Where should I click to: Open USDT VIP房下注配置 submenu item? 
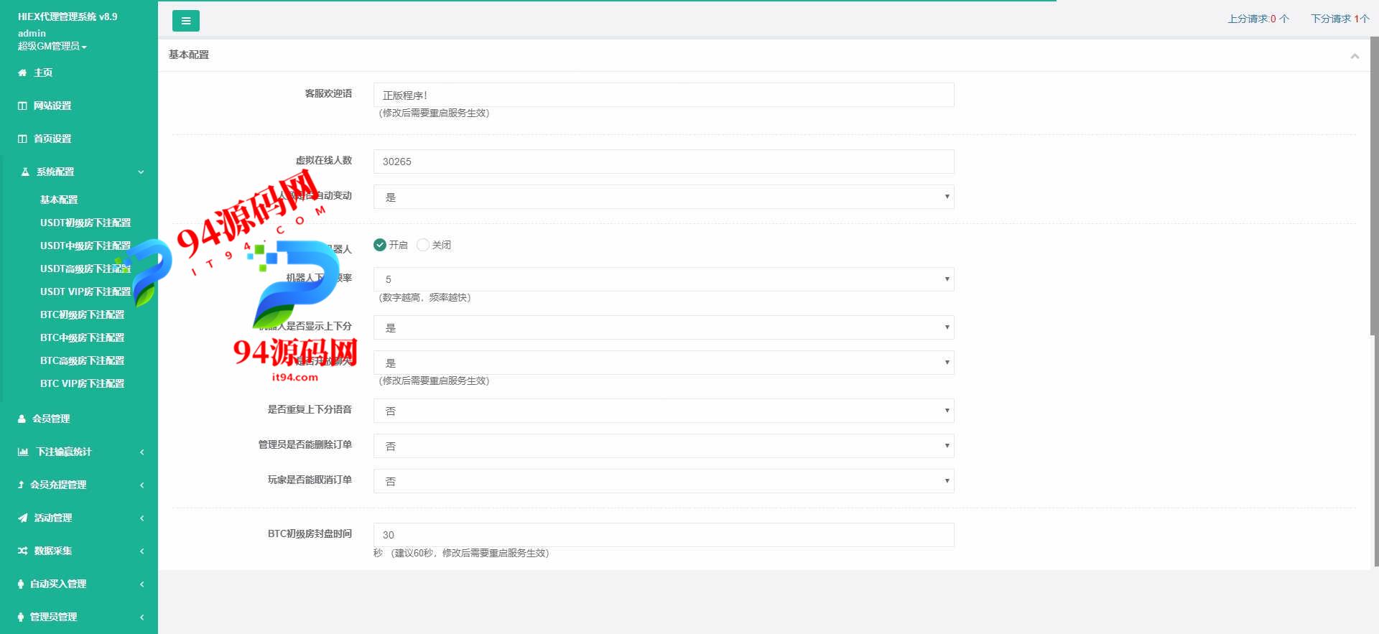pos(85,292)
